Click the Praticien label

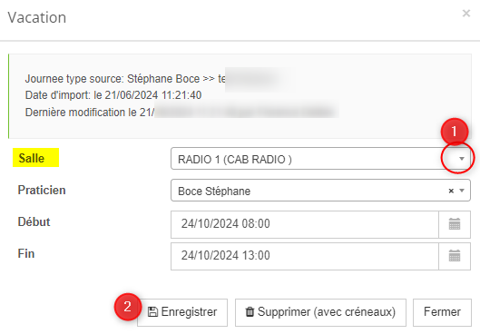coord(42,190)
